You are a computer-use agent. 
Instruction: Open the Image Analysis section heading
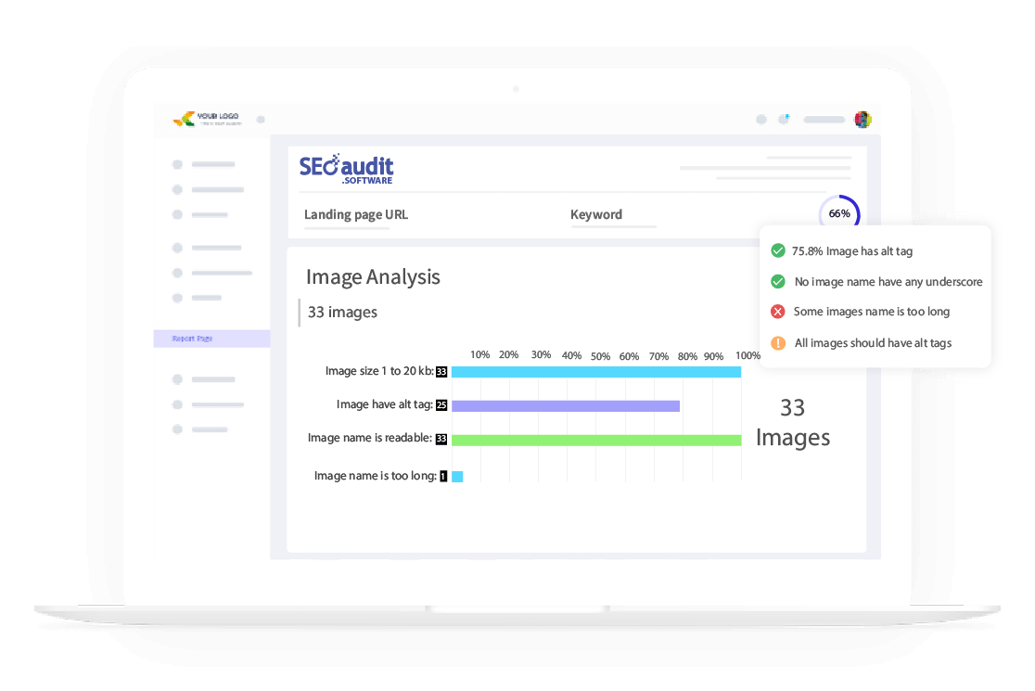(373, 276)
